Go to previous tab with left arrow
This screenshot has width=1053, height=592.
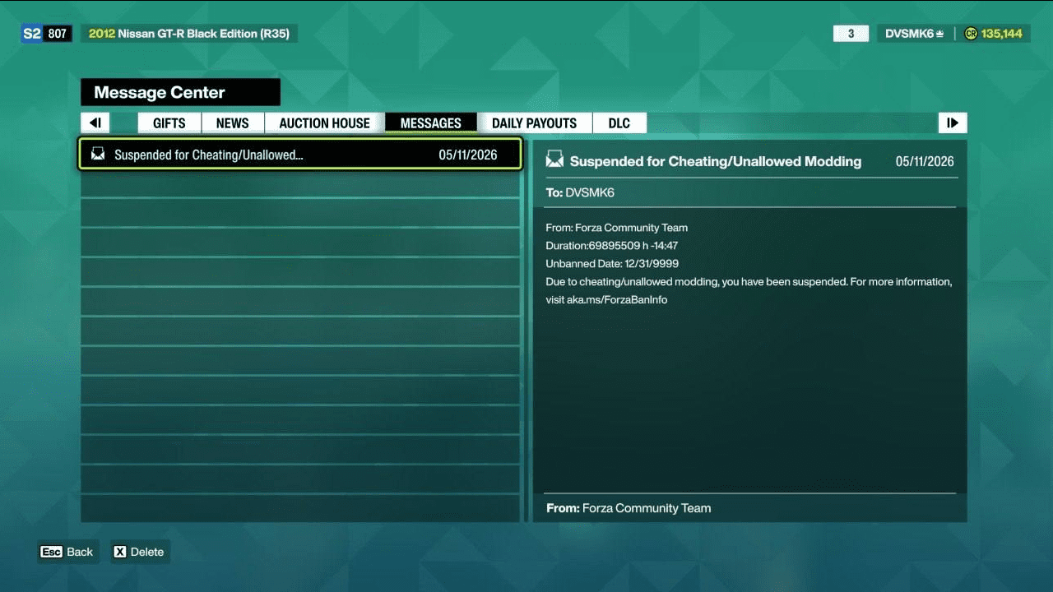coord(95,123)
